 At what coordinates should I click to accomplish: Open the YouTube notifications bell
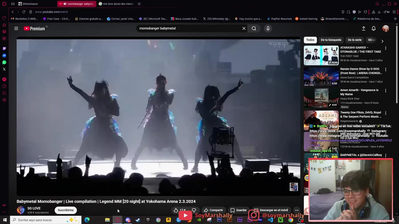click(373, 28)
